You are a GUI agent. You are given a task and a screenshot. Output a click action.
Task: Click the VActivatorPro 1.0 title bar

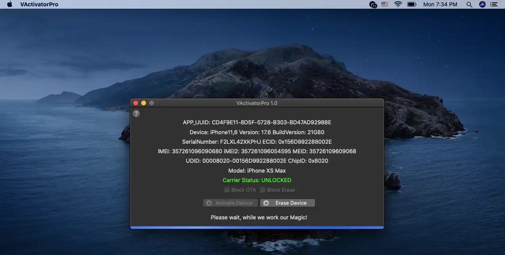(257, 103)
